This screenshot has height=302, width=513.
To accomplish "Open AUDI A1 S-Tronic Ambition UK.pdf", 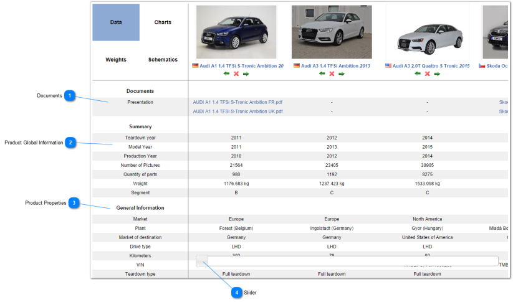I will (x=237, y=111).
